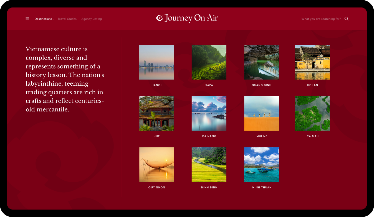374x217 pixels.
Task: Expand the Destinations dropdown
Action: (44, 19)
